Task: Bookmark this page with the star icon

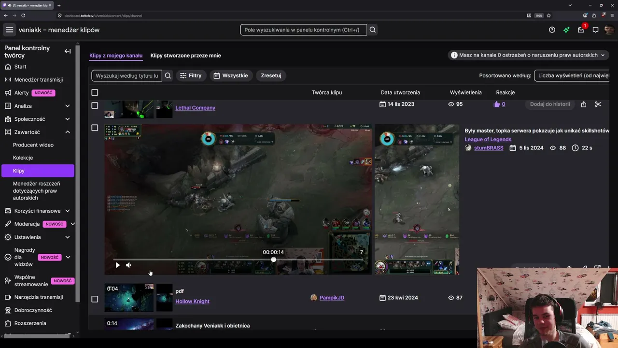Action: click(548, 15)
